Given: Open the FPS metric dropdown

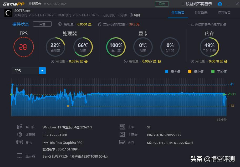Looking at the screenshot, I should [42, 71].
